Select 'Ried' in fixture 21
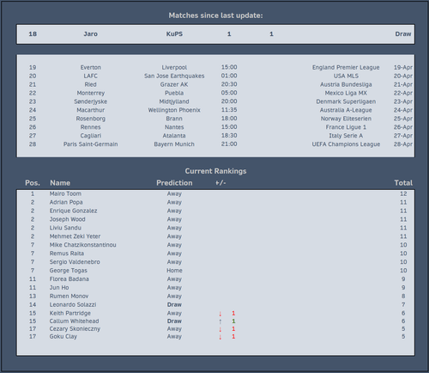This screenshot has height=373, width=429. pyautogui.click(x=91, y=84)
